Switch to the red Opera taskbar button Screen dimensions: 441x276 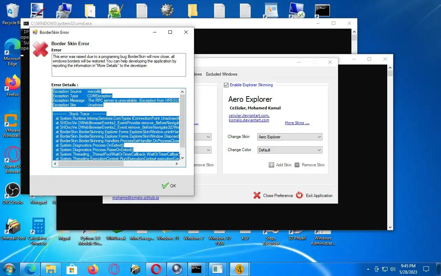156,269
